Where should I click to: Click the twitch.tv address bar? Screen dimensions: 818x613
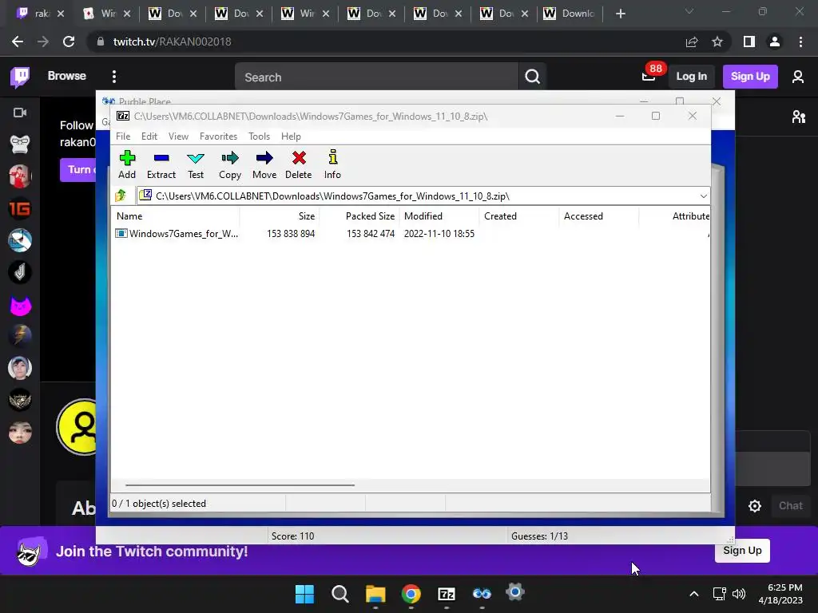386,42
